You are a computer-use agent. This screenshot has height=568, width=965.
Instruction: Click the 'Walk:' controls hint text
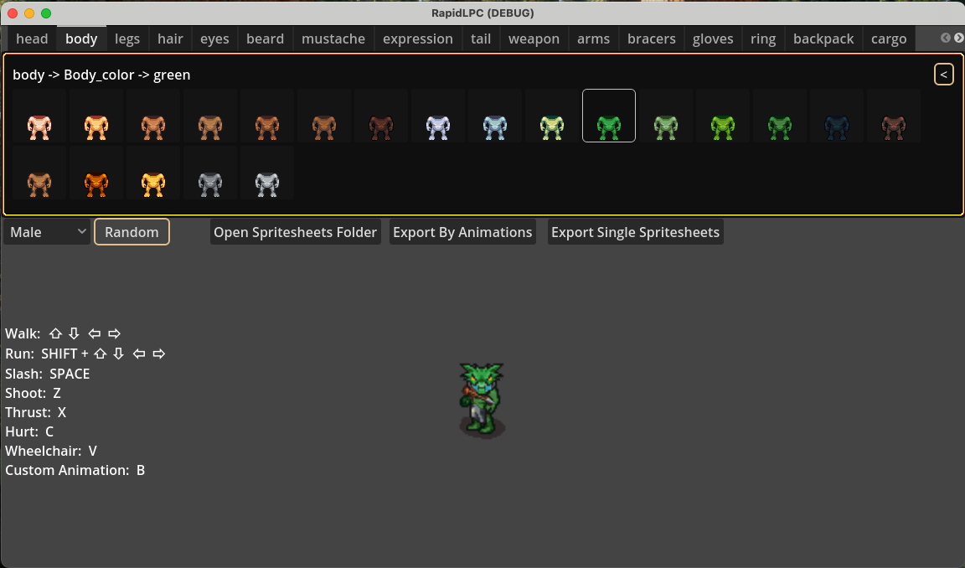(23, 333)
